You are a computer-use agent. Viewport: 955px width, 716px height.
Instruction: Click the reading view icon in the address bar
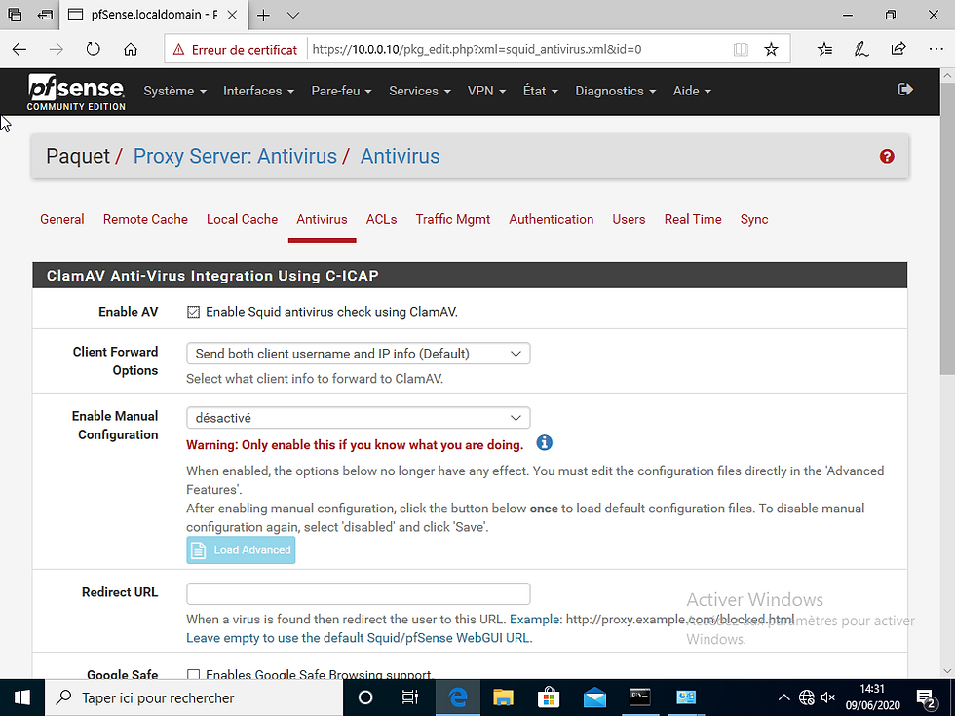[x=741, y=50]
